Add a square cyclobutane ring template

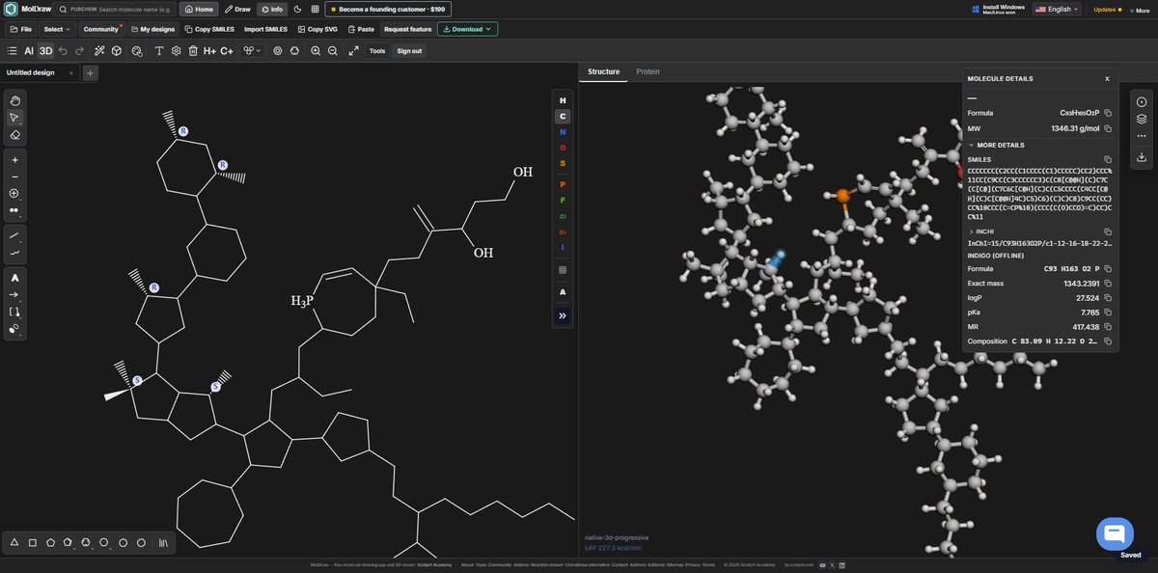(32, 543)
